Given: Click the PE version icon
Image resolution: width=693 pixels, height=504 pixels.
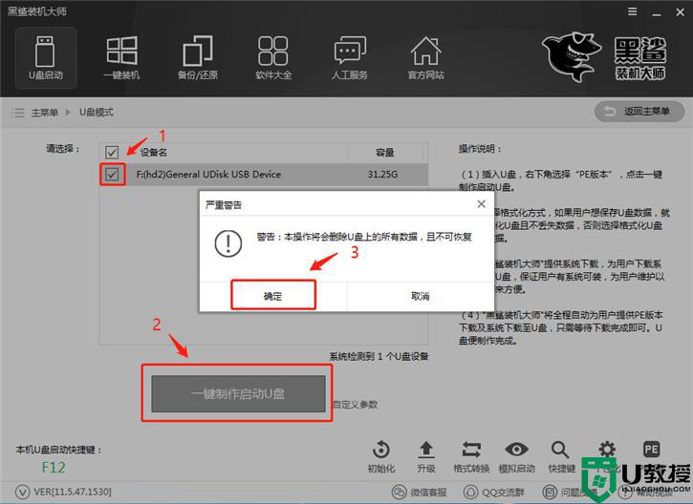Looking at the screenshot, I should click(652, 450).
